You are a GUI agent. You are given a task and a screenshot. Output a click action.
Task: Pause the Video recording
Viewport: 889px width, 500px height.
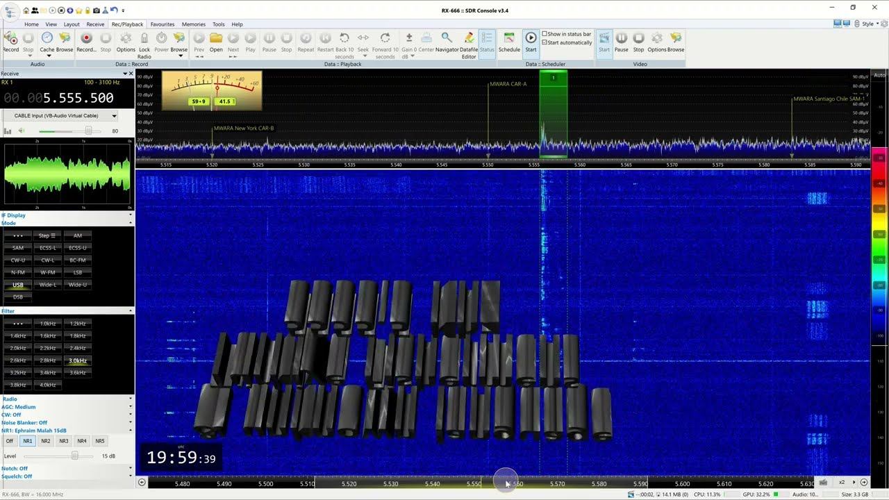tap(622, 42)
